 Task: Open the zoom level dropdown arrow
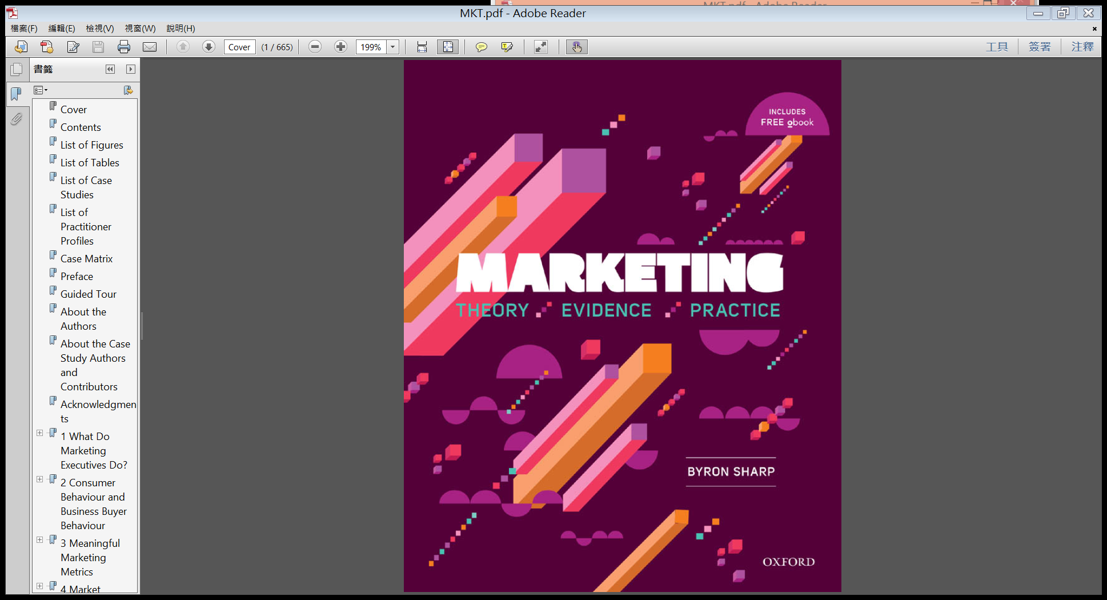(x=393, y=47)
